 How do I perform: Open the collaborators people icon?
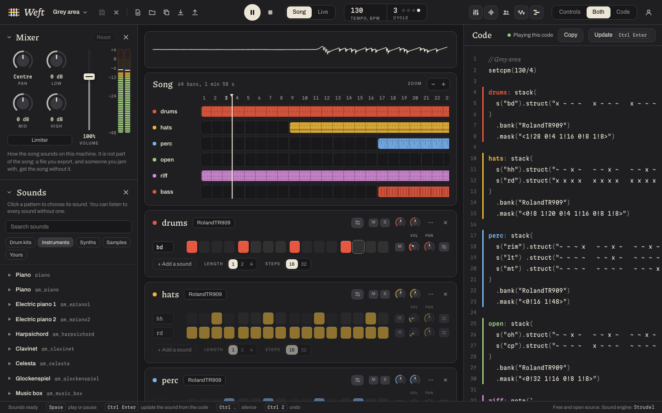pyautogui.click(x=506, y=12)
